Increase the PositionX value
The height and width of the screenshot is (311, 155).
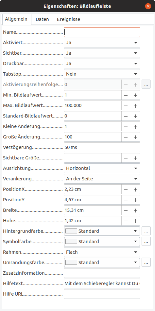point(136,189)
